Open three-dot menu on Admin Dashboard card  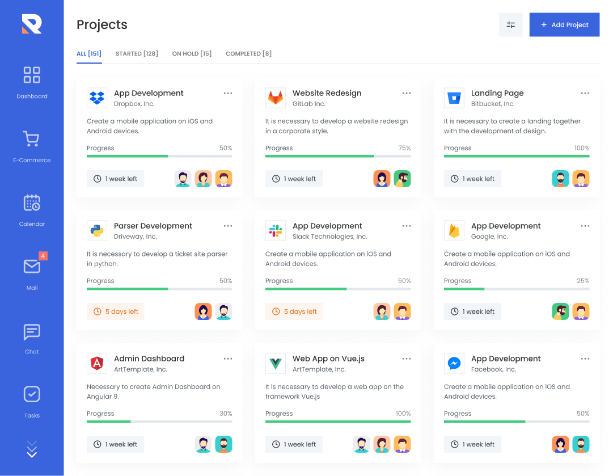click(x=228, y=359)
